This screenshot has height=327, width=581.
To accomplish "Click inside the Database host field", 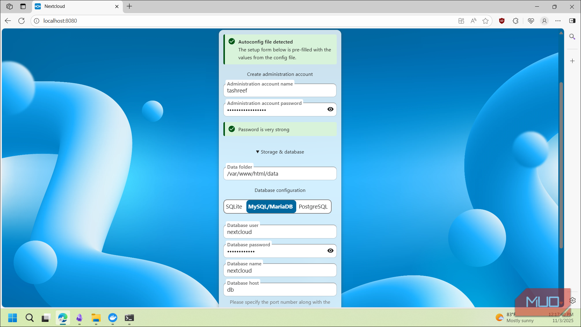I will (x=280, y=290).
